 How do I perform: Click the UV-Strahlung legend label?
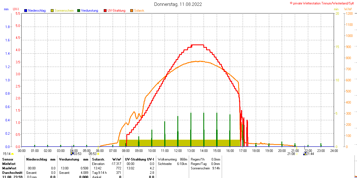(x=117, y=11)
